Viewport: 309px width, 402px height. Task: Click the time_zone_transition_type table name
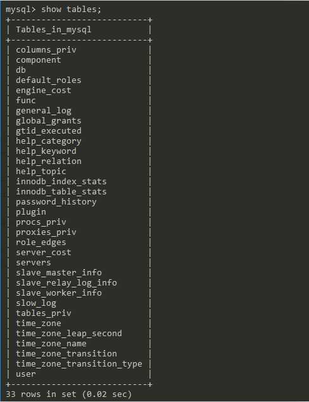(79, 364)
